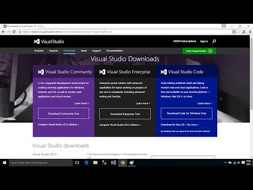Click Download Enterprise Trial button
The width and height of the screenshot is (253, 190).
click(x=125, y=114)
